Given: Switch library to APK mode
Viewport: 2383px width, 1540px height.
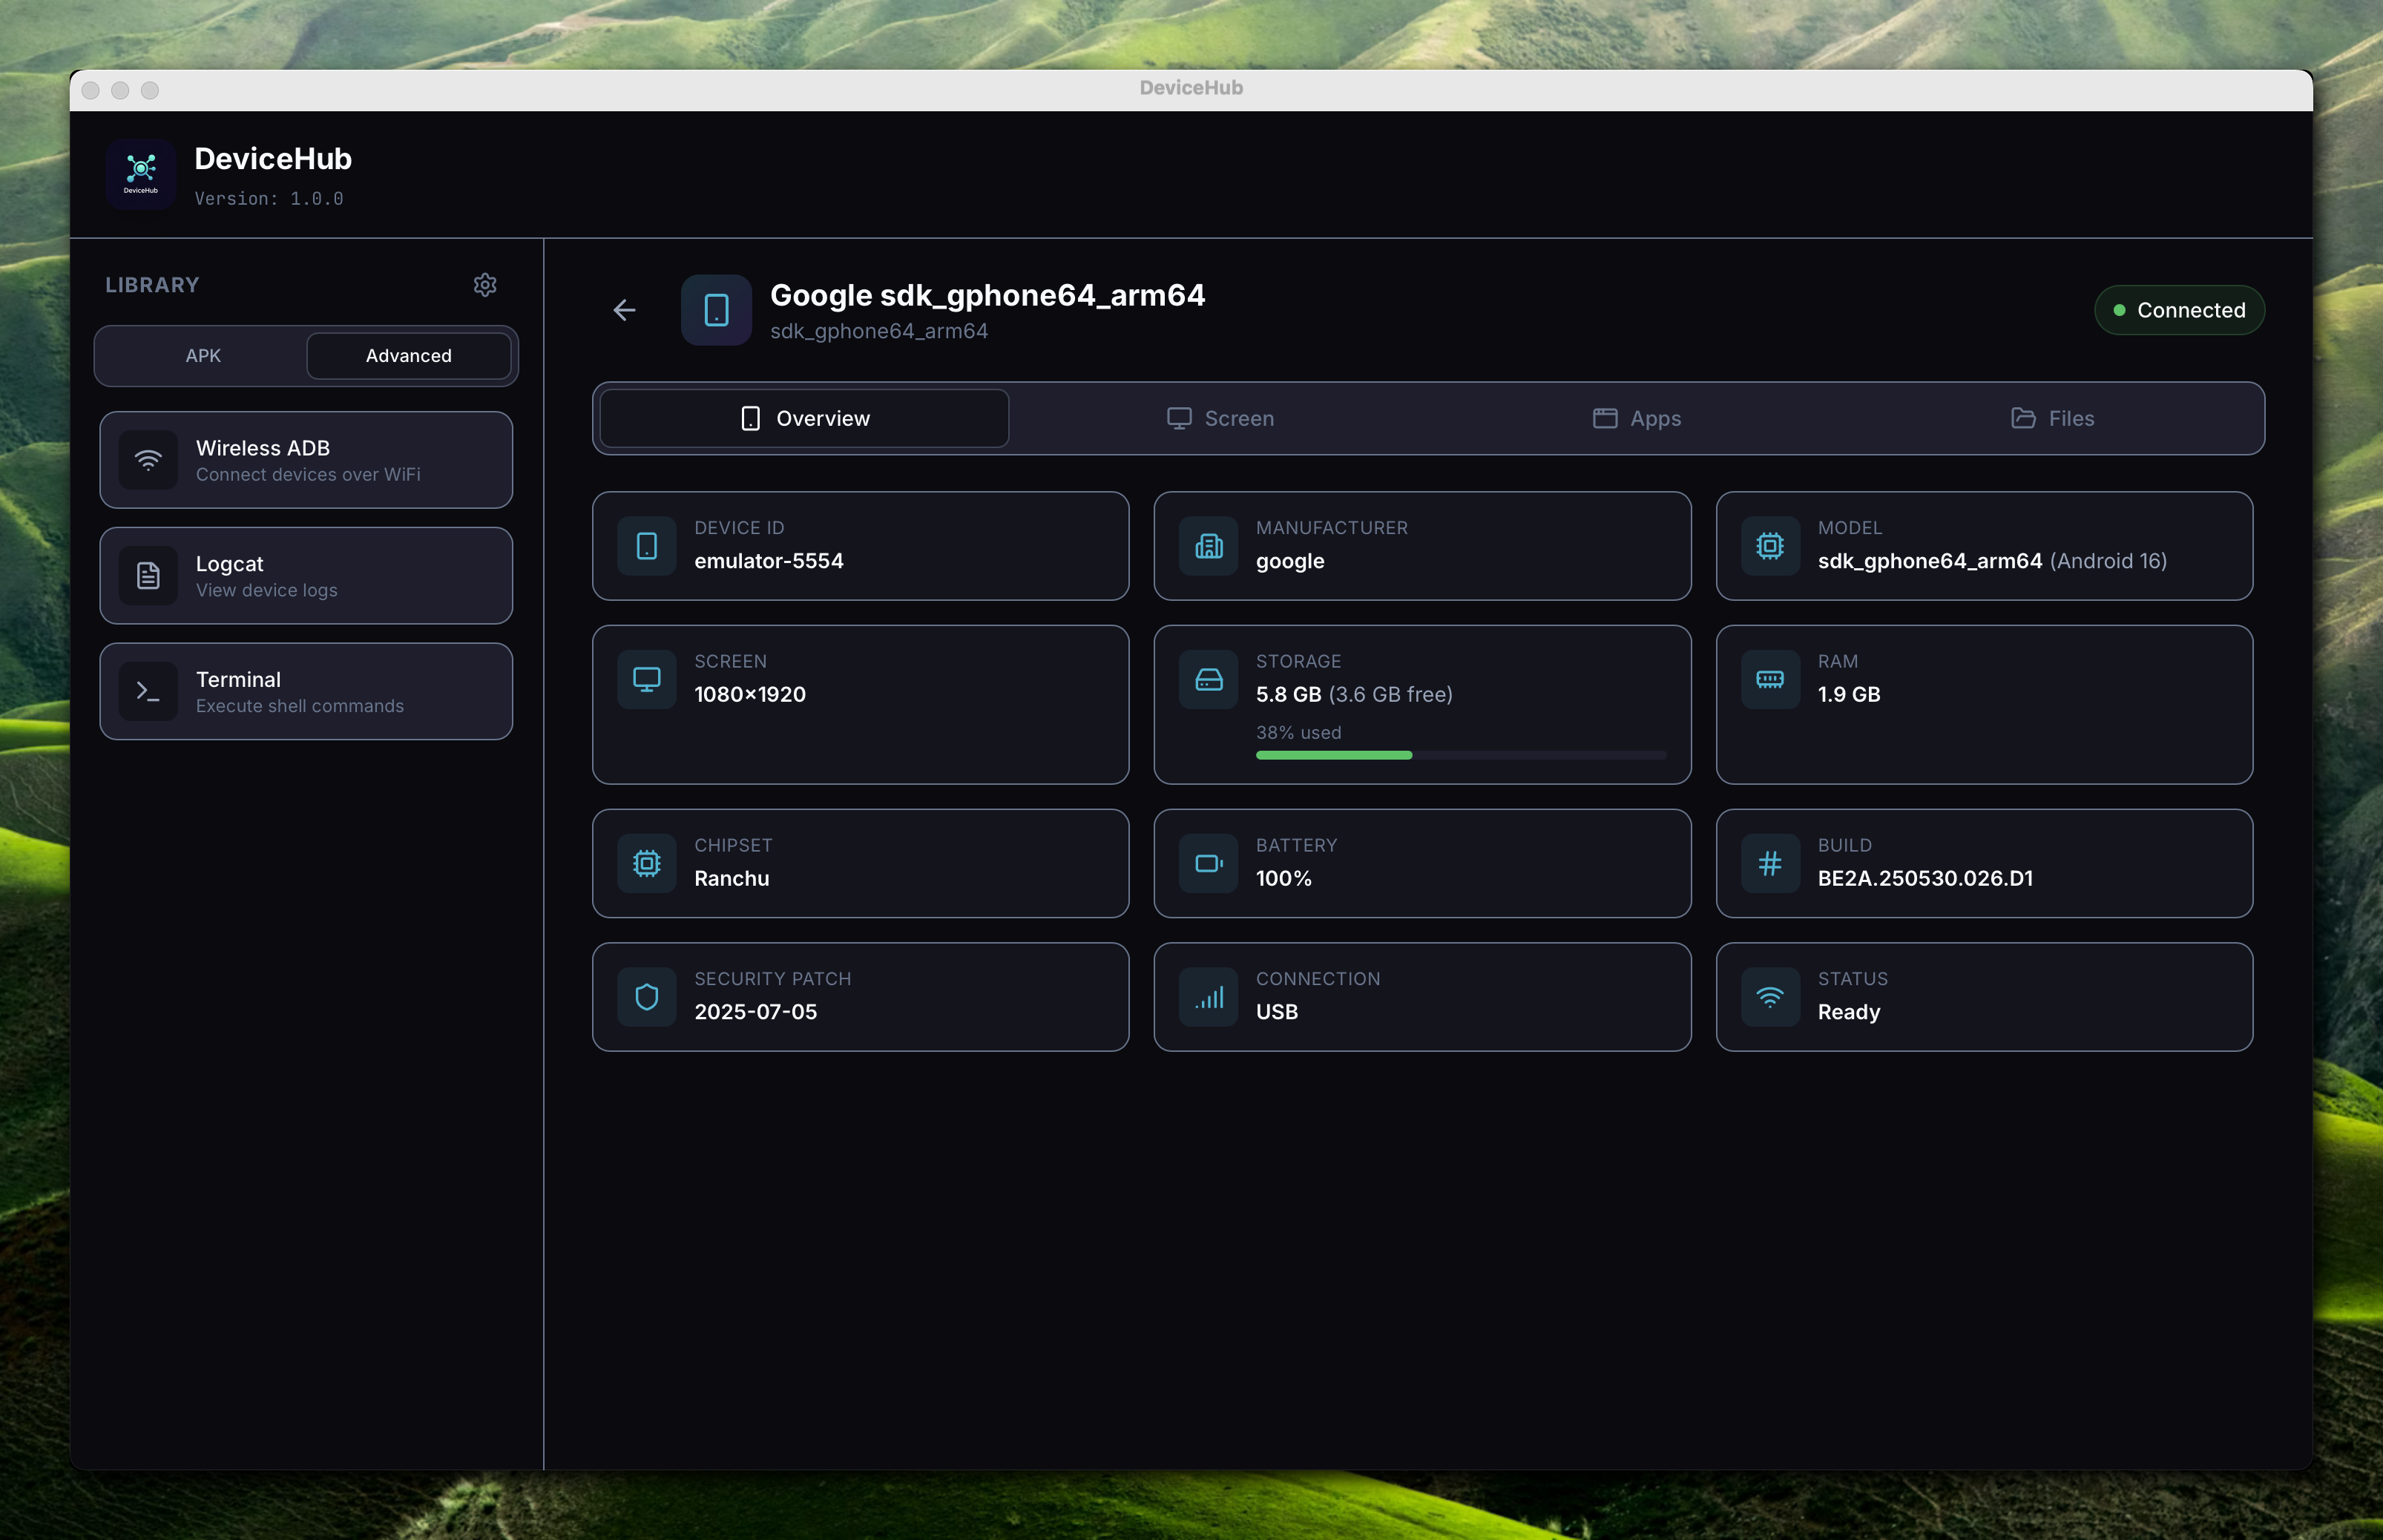Looking at the screenshot, I should point(203,356).
